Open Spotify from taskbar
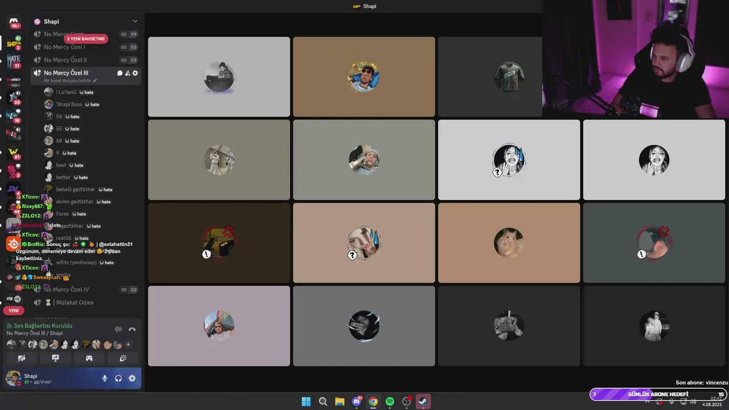Image resolution: width=729 pixels, height=410 pixels. click(x=390, y=401)
